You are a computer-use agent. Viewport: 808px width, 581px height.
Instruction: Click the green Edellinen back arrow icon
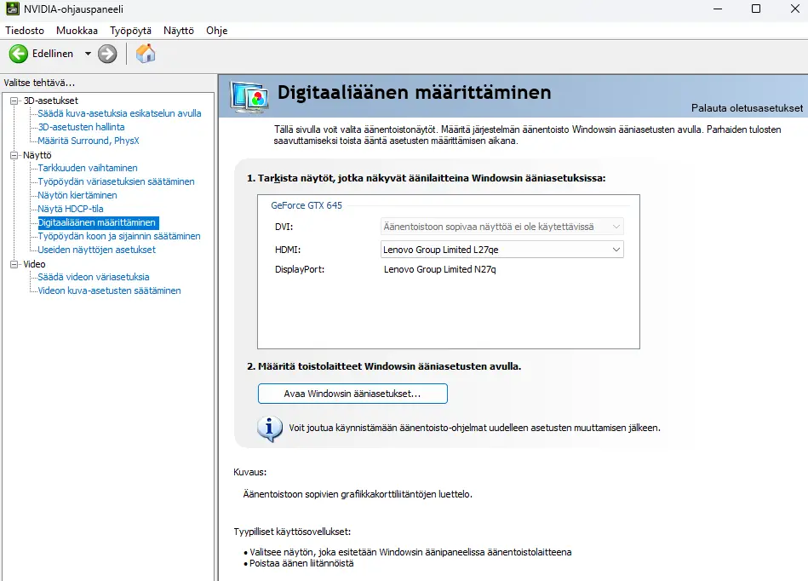tap(19, 54)
